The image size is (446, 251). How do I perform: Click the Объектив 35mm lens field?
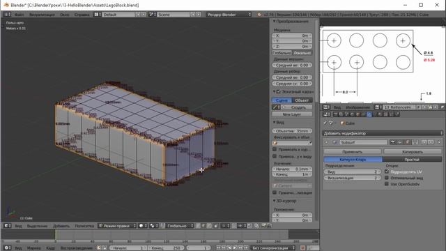(292, 131)
